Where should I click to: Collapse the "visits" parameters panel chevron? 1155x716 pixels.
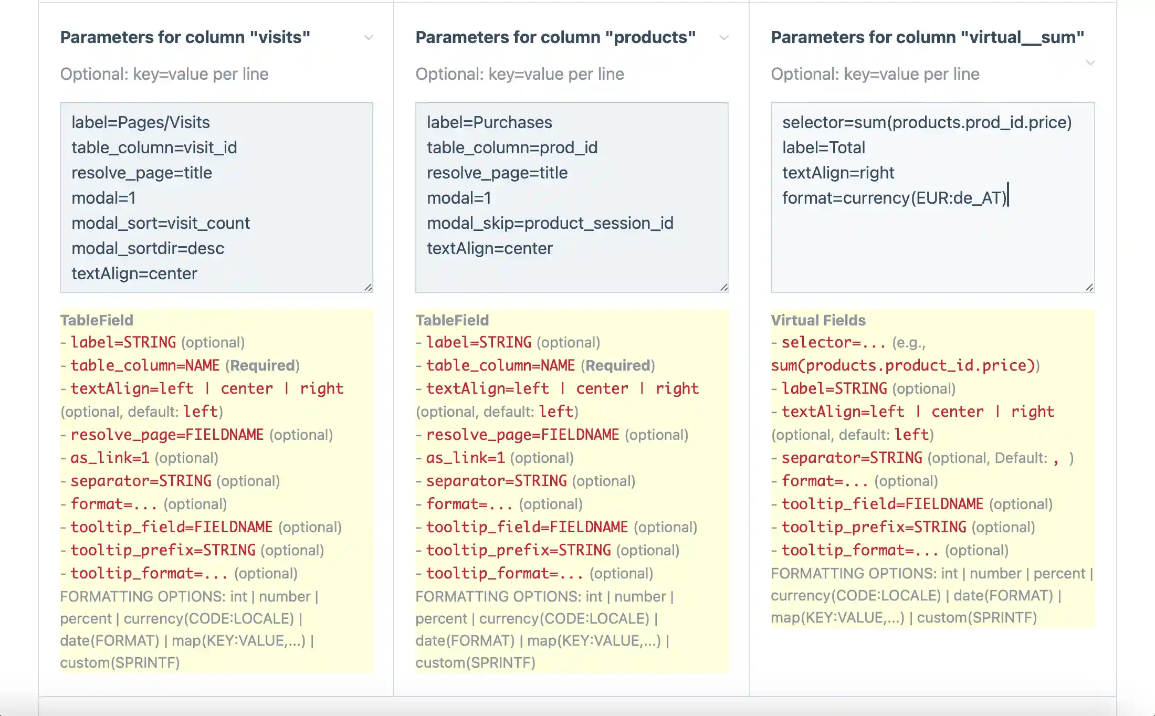pyautogui.click(x=369, y=37)
